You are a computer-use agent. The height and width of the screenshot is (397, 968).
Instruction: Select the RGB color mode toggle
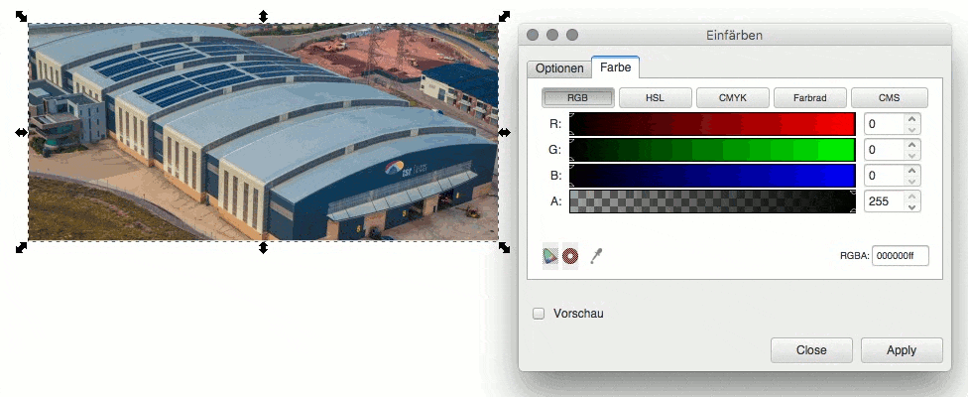click(x=578, y=97)
